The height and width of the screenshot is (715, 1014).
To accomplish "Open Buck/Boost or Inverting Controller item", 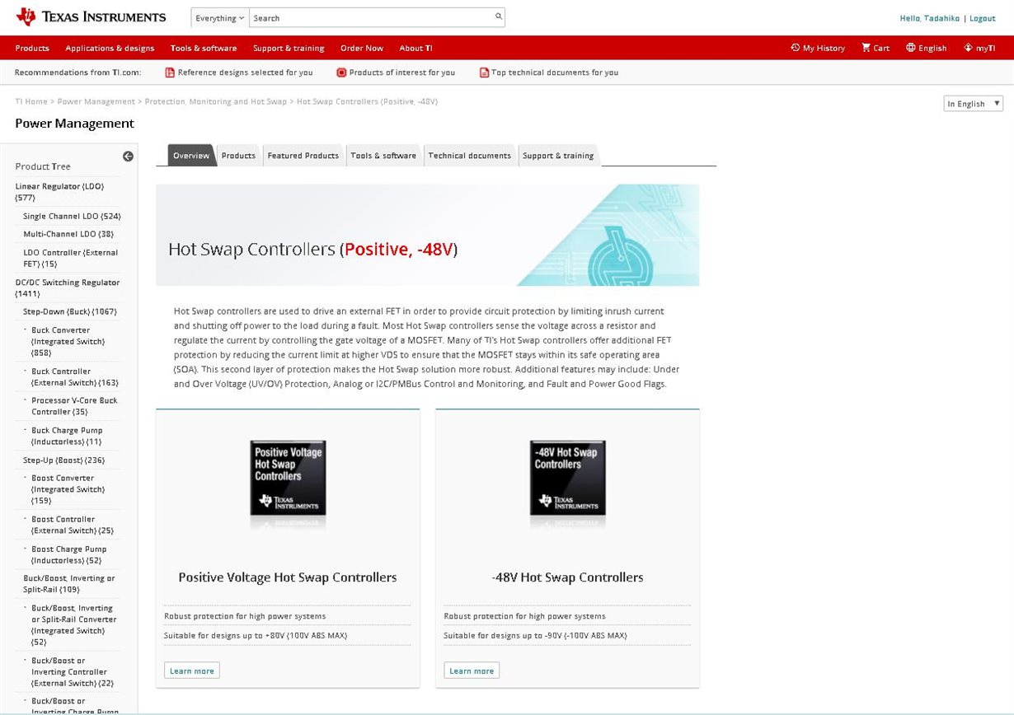I will click(x=73, y=671).
